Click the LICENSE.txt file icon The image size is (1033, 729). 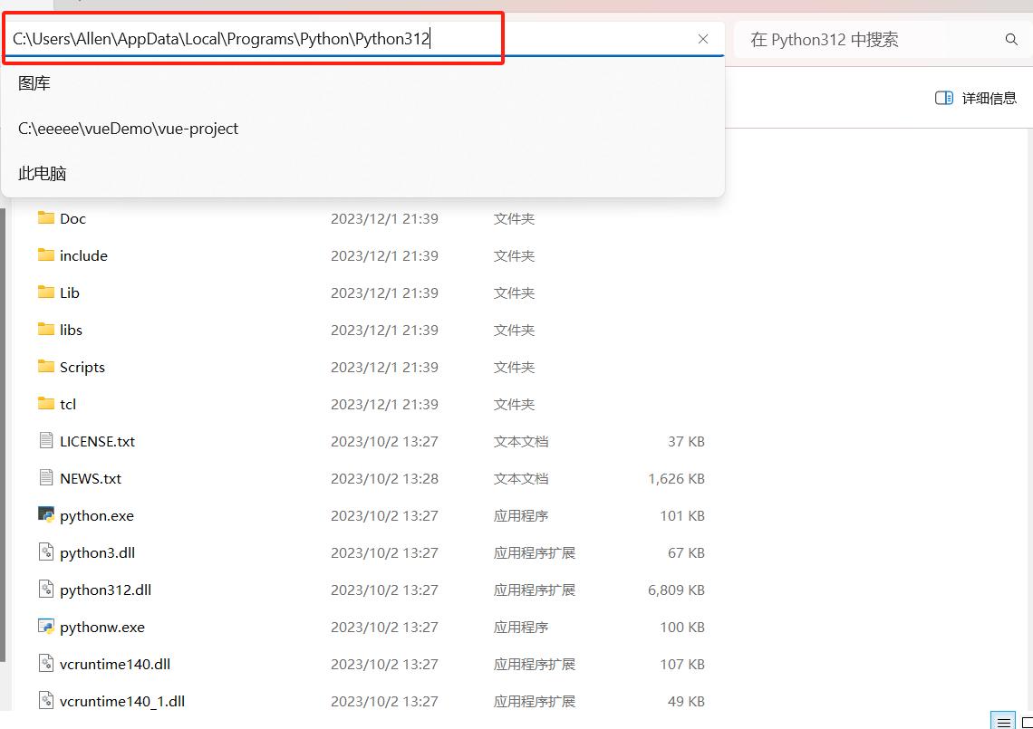click(46, 440)
